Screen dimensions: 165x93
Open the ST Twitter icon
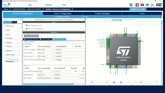[147, 5]
